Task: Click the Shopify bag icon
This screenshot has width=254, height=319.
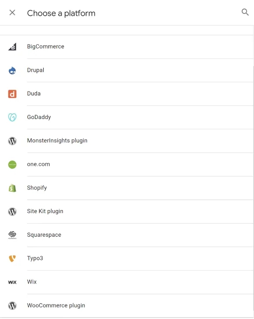Action: tap(12, 188)
